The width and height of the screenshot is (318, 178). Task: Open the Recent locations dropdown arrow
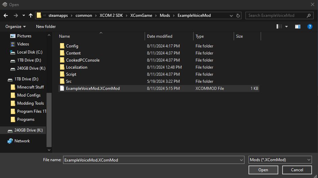(x=24, y=15)
